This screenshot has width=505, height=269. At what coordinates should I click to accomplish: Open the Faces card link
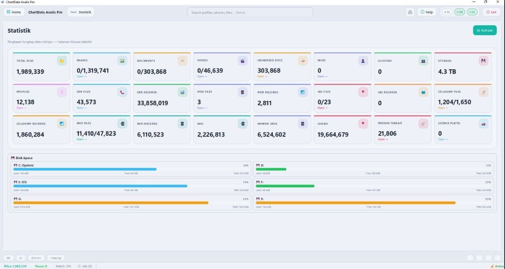click(322, 76)
